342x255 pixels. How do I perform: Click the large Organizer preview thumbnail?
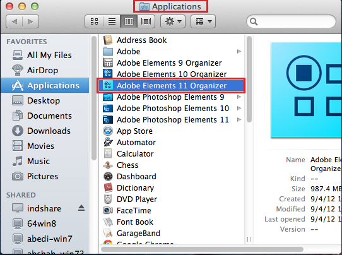(x=307, y=90)
